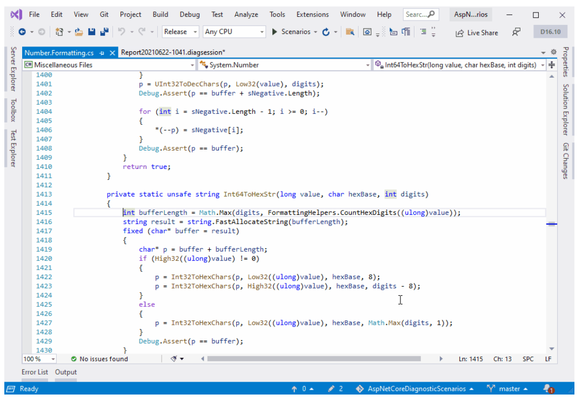Click the indent-lines toolbar icon left of comment icon

[393, 32]
